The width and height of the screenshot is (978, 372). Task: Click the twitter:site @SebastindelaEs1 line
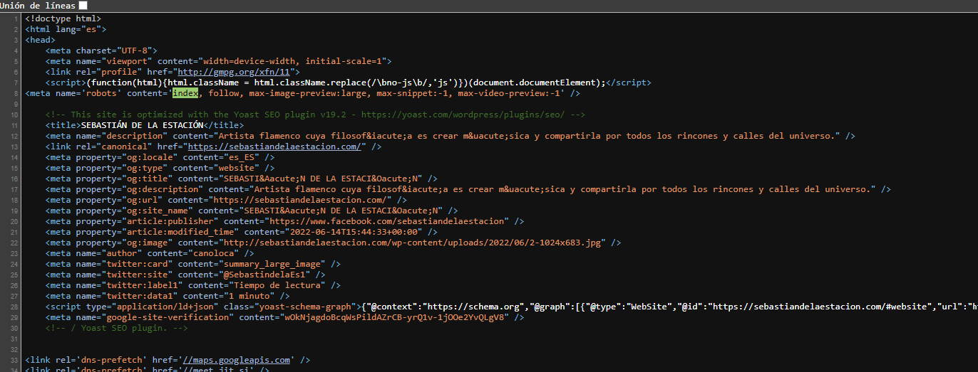point(185,275)
